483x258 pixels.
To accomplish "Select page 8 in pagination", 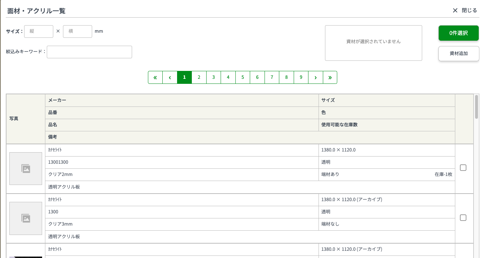I will click(x=286, y=77).
